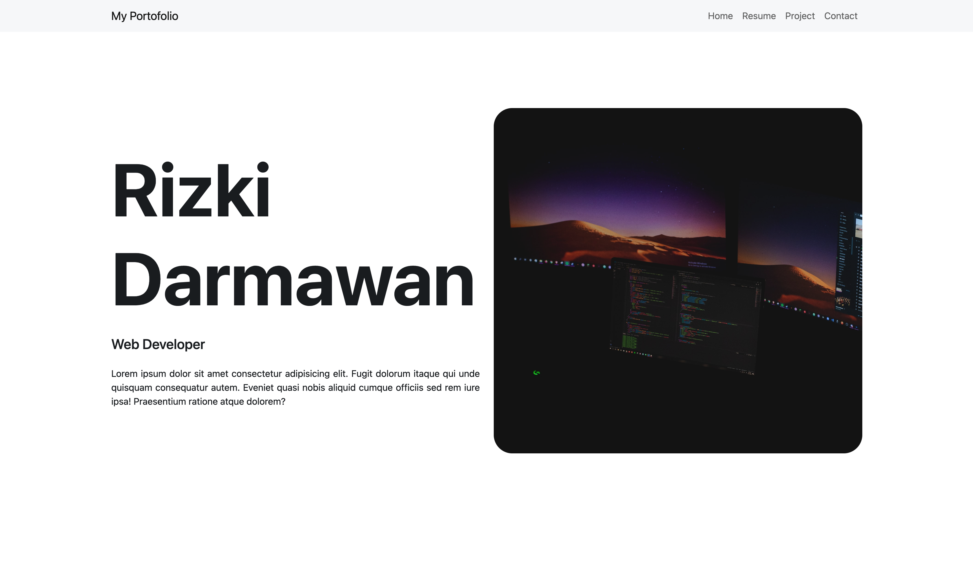This screenshot has width=973, height=562.
Task: Click the "My Portofolio" site title on the left
Action: point(144,16)
